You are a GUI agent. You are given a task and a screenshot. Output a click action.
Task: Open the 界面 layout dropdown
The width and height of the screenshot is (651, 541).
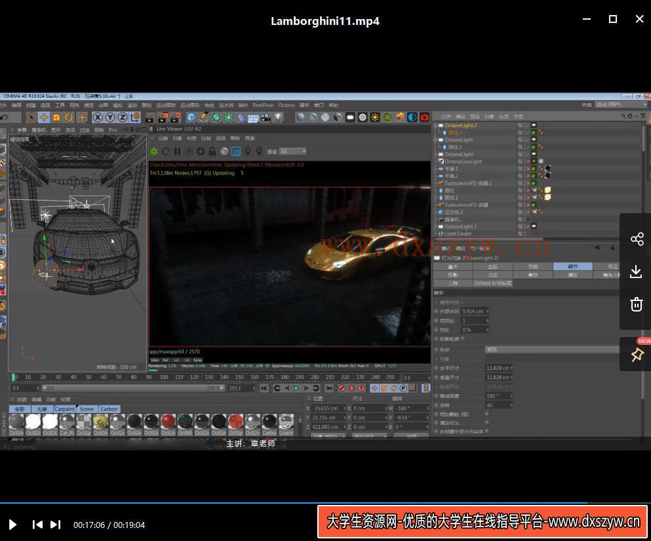click(621, 105)
